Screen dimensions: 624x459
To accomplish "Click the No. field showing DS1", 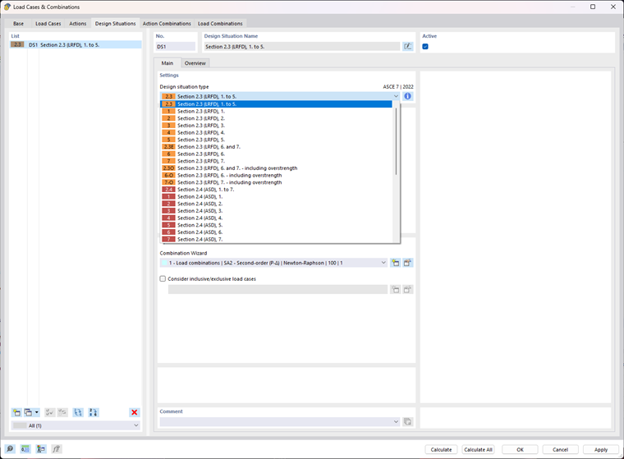I will click(x=176, y=47).
